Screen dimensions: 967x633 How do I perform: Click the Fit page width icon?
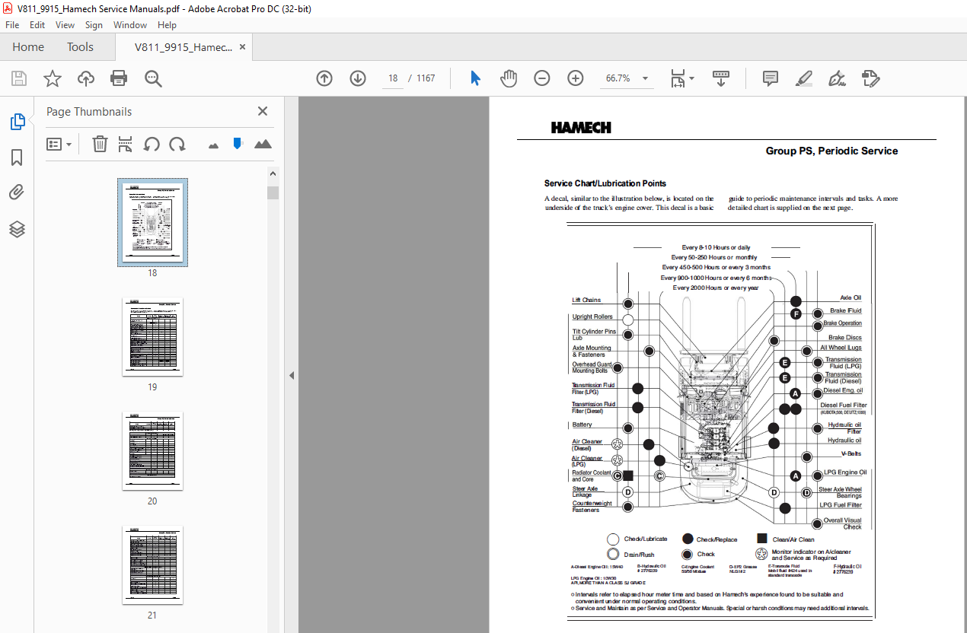point(678,78)
